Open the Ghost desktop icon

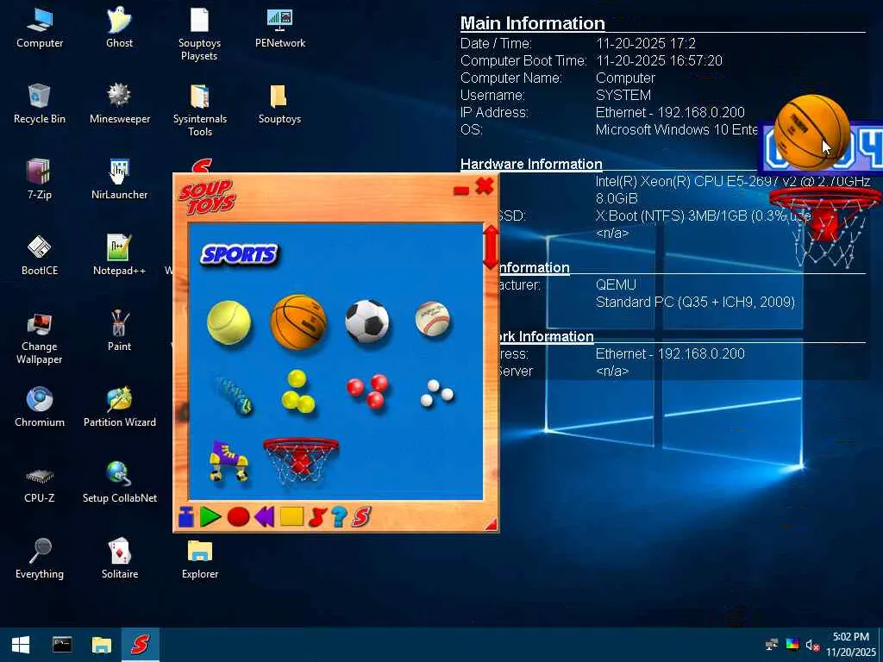click(119, 28)
